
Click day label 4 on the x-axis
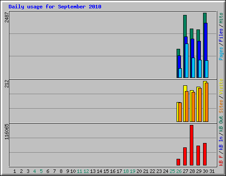(34, 171)
